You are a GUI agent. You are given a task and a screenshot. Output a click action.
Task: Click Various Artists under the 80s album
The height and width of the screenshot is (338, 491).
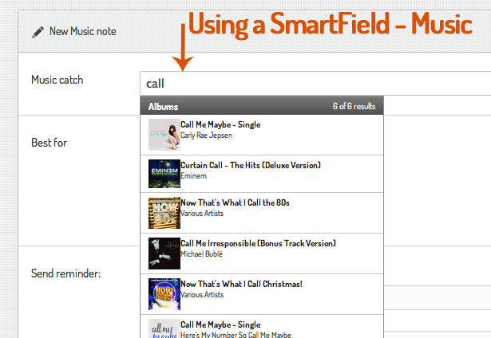coord(202,214)
